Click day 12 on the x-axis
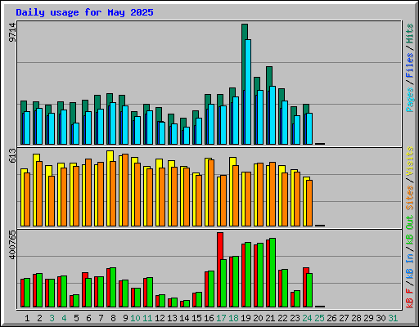 [160, 318]
